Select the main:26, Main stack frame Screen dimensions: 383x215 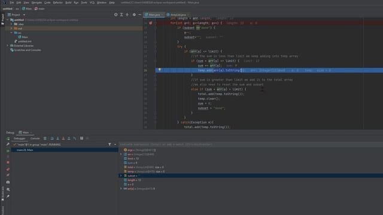click(65, 150)
